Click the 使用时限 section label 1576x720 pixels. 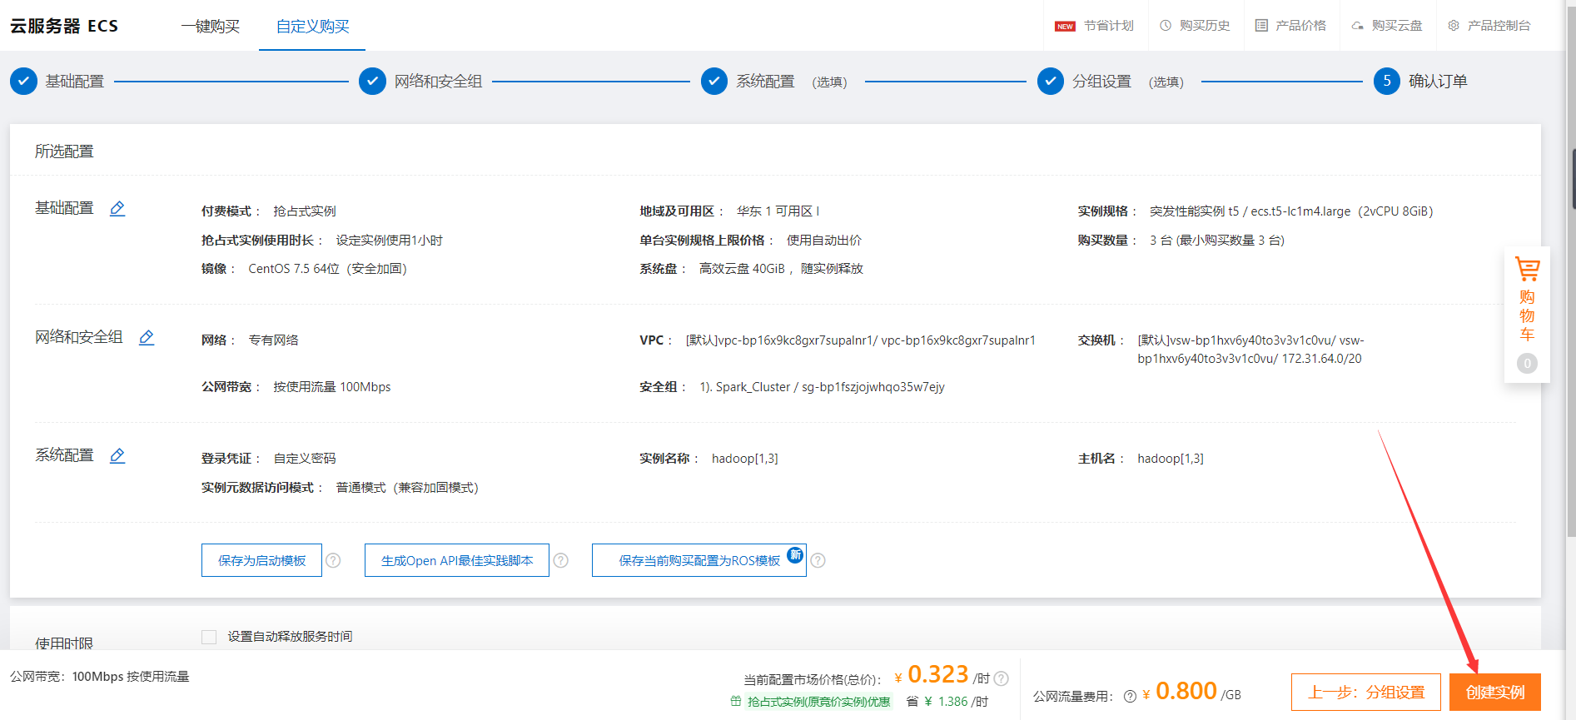pos(64,643)
